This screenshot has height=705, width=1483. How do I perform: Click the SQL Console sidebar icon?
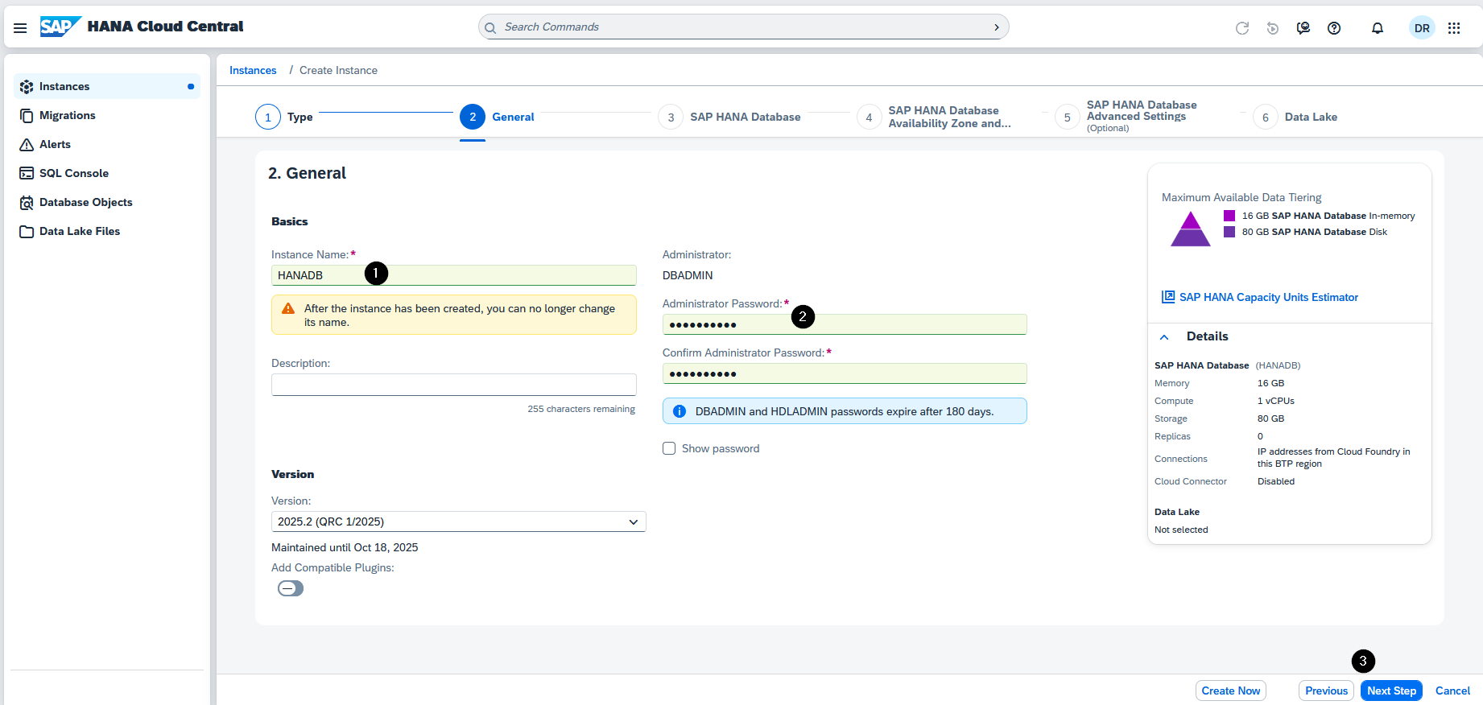(x=27, y=174)
